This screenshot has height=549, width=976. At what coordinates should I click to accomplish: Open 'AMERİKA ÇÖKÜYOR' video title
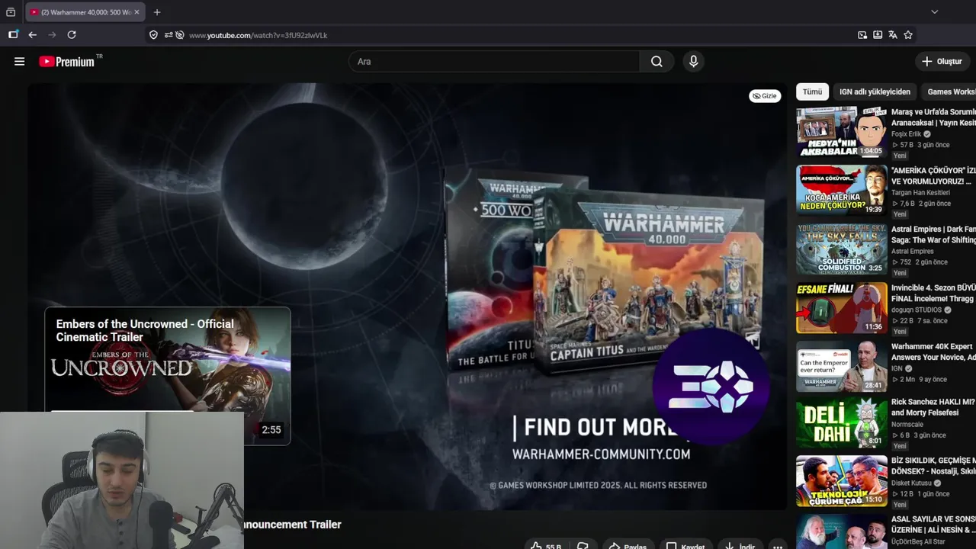(x=933, y=176)
